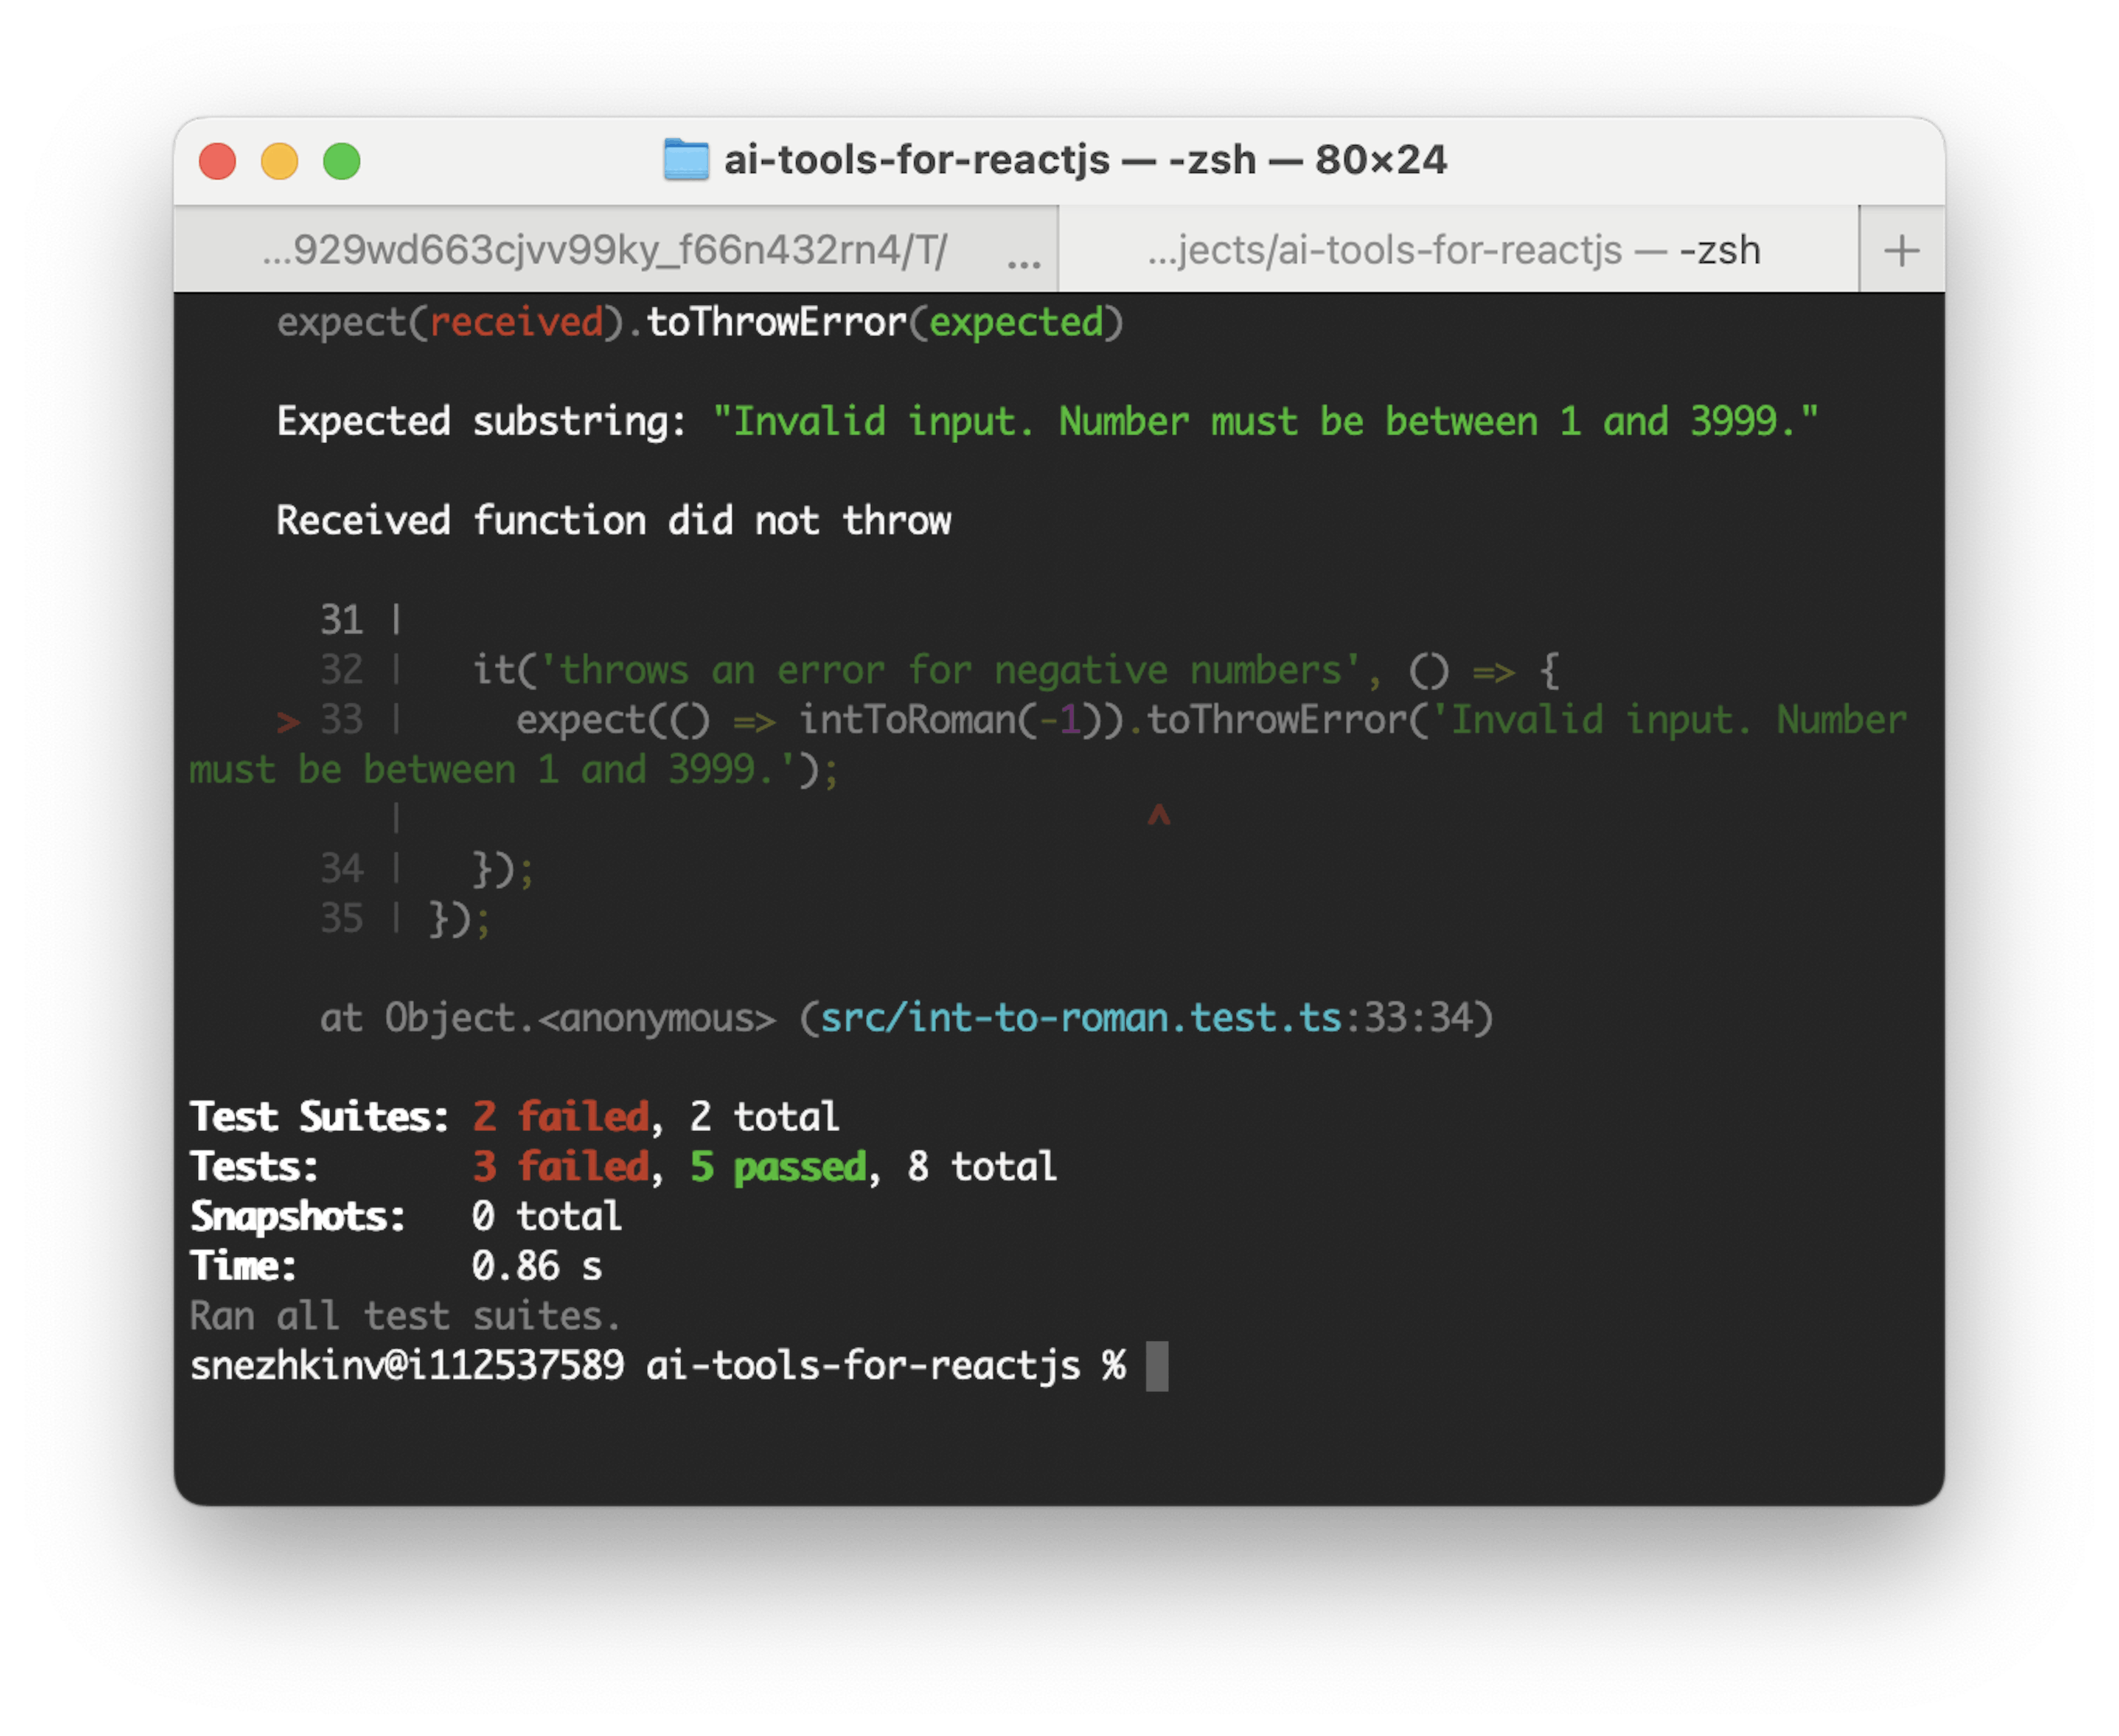This screenshot has height=1736, width=2119.
Task: Click line number 32 in the code excerpt
Action: pyautogui.click(x=341, y=670)
